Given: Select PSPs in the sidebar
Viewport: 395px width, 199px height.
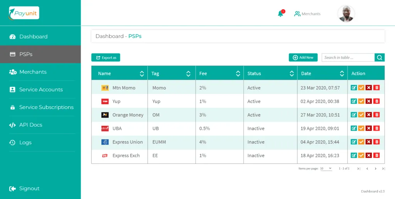Looking at the screenshot, I should [40, 54].
